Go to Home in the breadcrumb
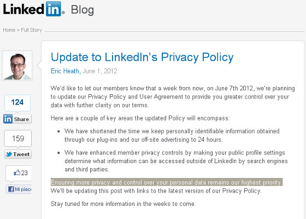The image size is (306, 219). click(x=9, y=30)
